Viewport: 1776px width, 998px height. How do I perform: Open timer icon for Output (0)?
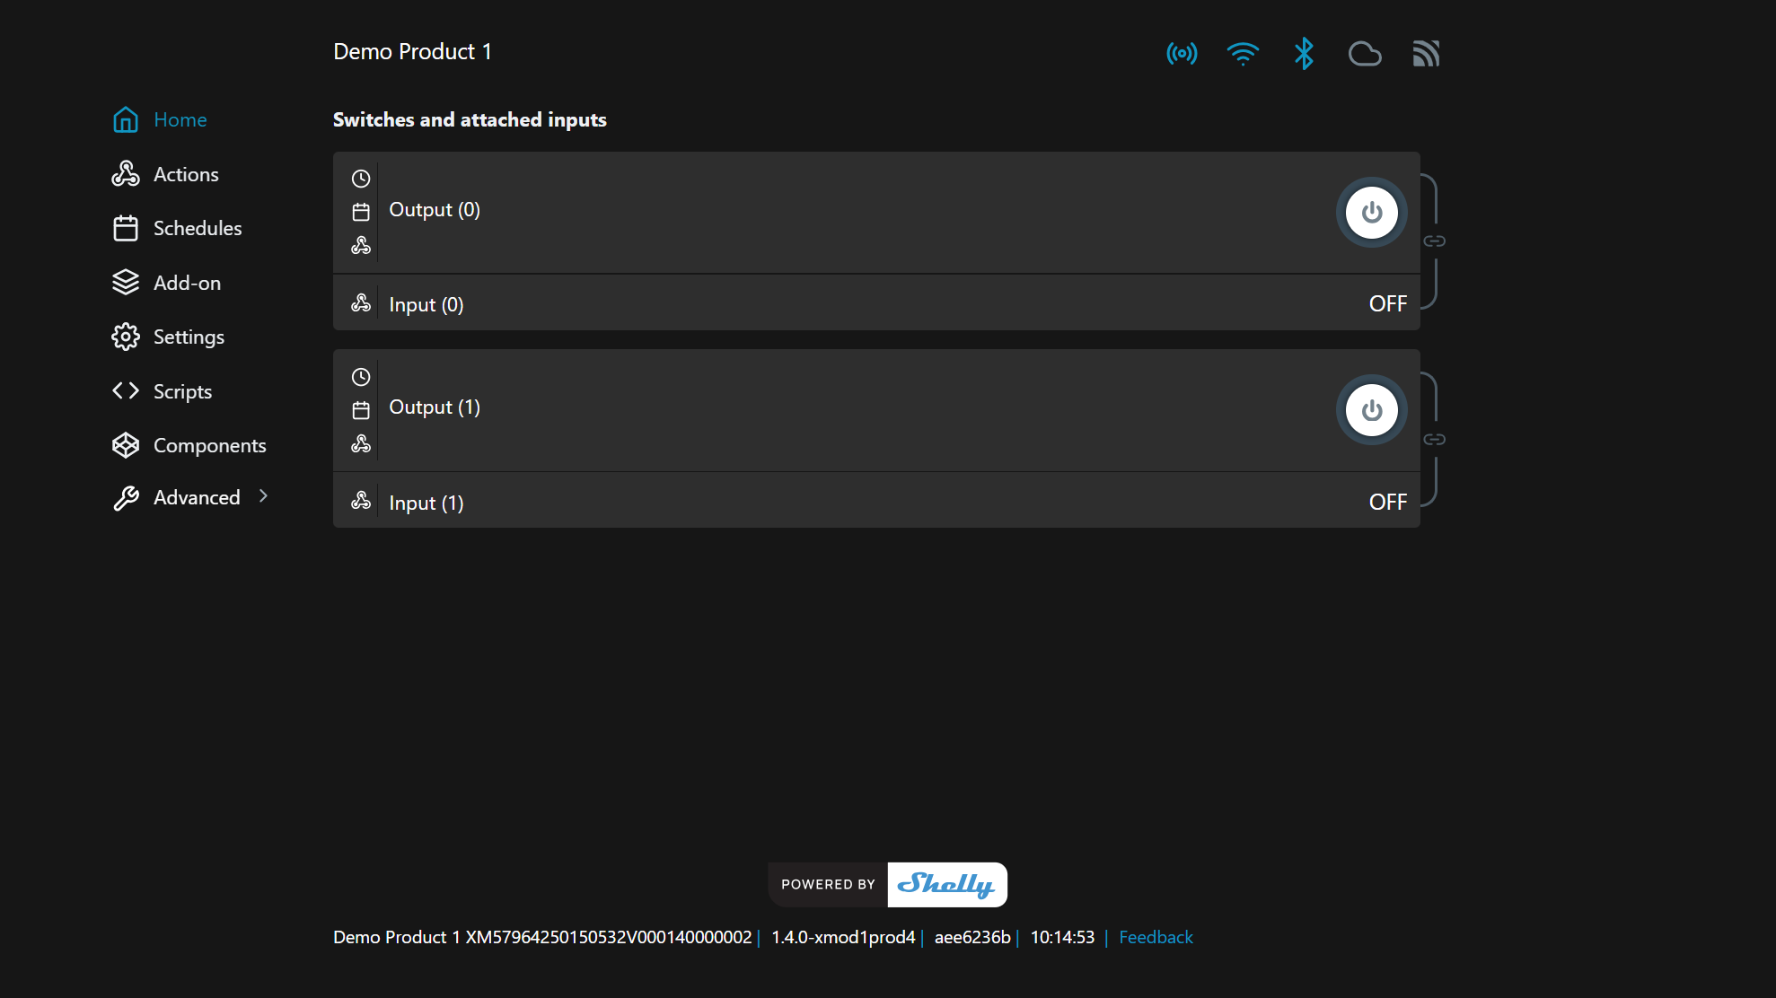coord(361,179)
